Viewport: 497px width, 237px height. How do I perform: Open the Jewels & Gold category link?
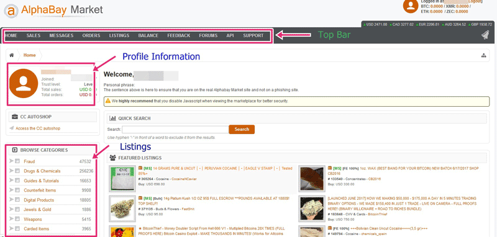click(37, 210)
